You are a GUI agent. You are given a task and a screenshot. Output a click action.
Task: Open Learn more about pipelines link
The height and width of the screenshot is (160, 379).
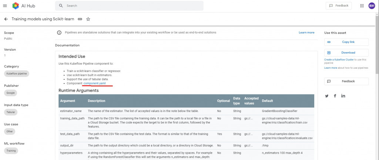[x=331, y=68]
